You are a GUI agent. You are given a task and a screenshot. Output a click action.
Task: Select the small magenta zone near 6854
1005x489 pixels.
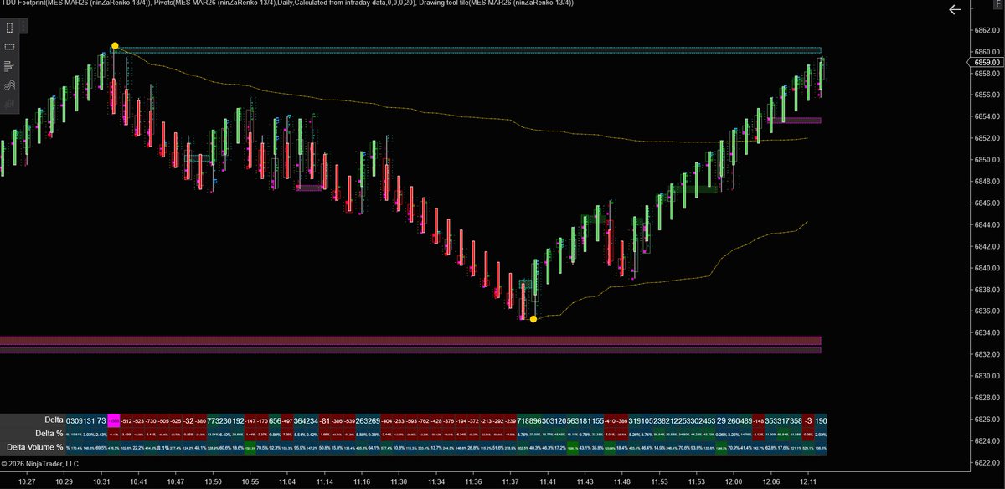pyautogui.click(x=797, y=121)
